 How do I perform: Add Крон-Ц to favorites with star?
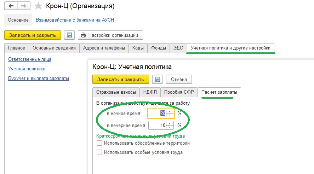[x=38, y=6]
